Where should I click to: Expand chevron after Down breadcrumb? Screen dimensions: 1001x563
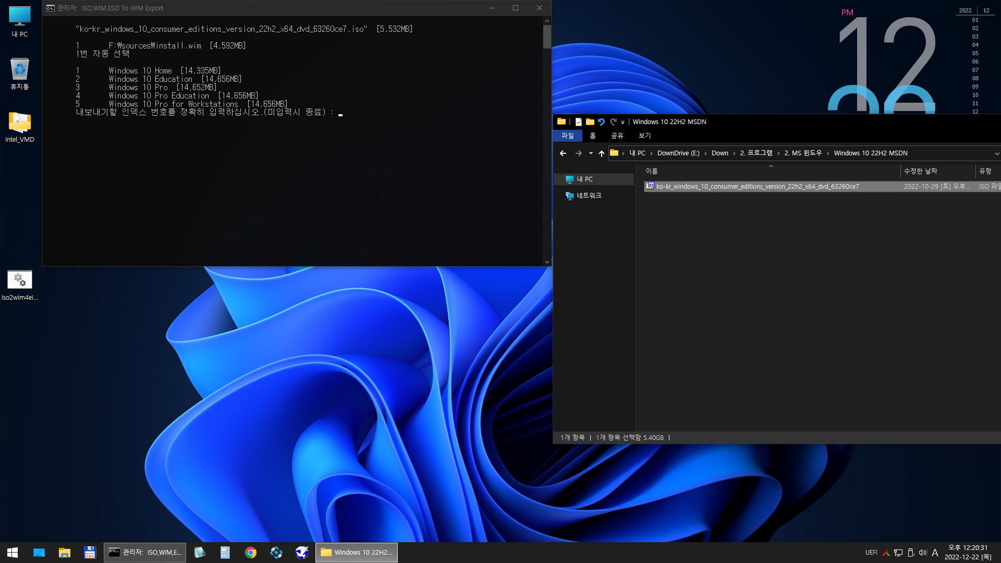pos(734,153)
